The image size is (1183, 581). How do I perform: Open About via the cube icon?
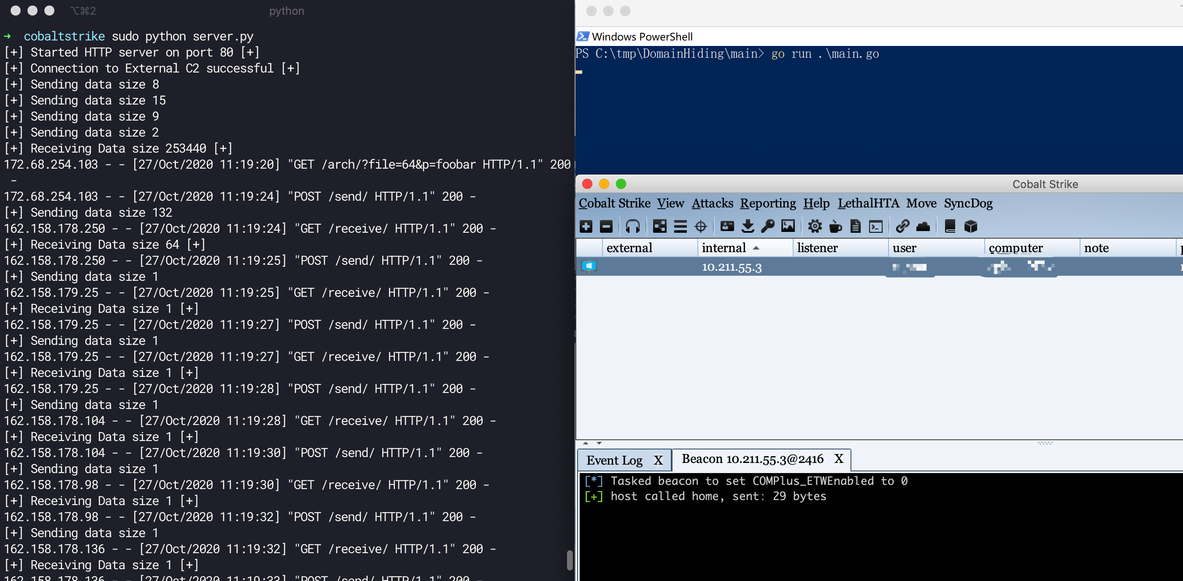click(970, 226)
